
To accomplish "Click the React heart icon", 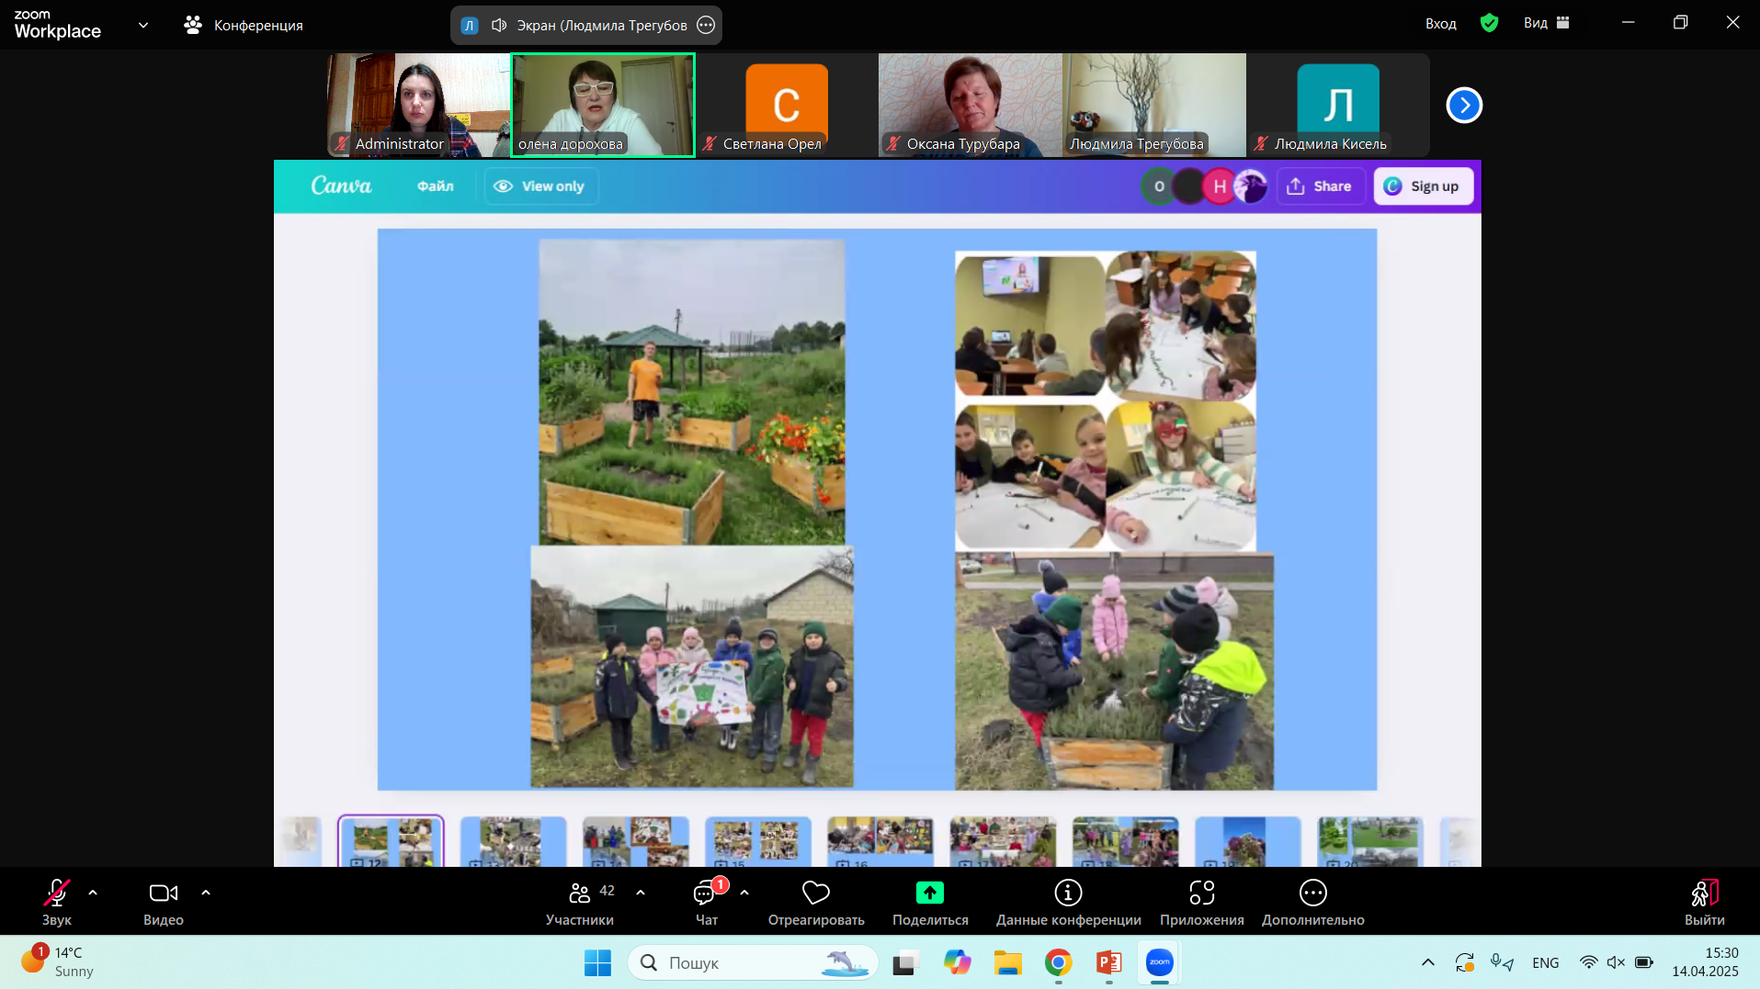I will 815,893.
